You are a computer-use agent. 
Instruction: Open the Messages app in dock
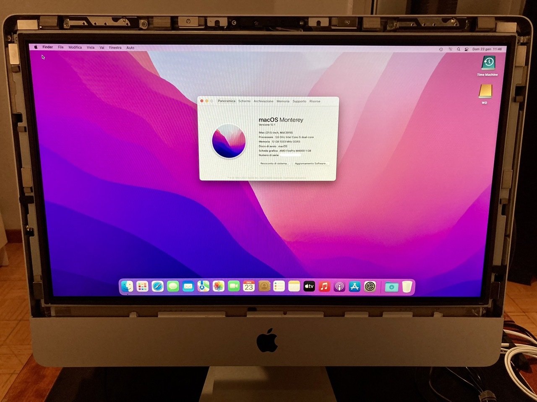click(173, 286)
